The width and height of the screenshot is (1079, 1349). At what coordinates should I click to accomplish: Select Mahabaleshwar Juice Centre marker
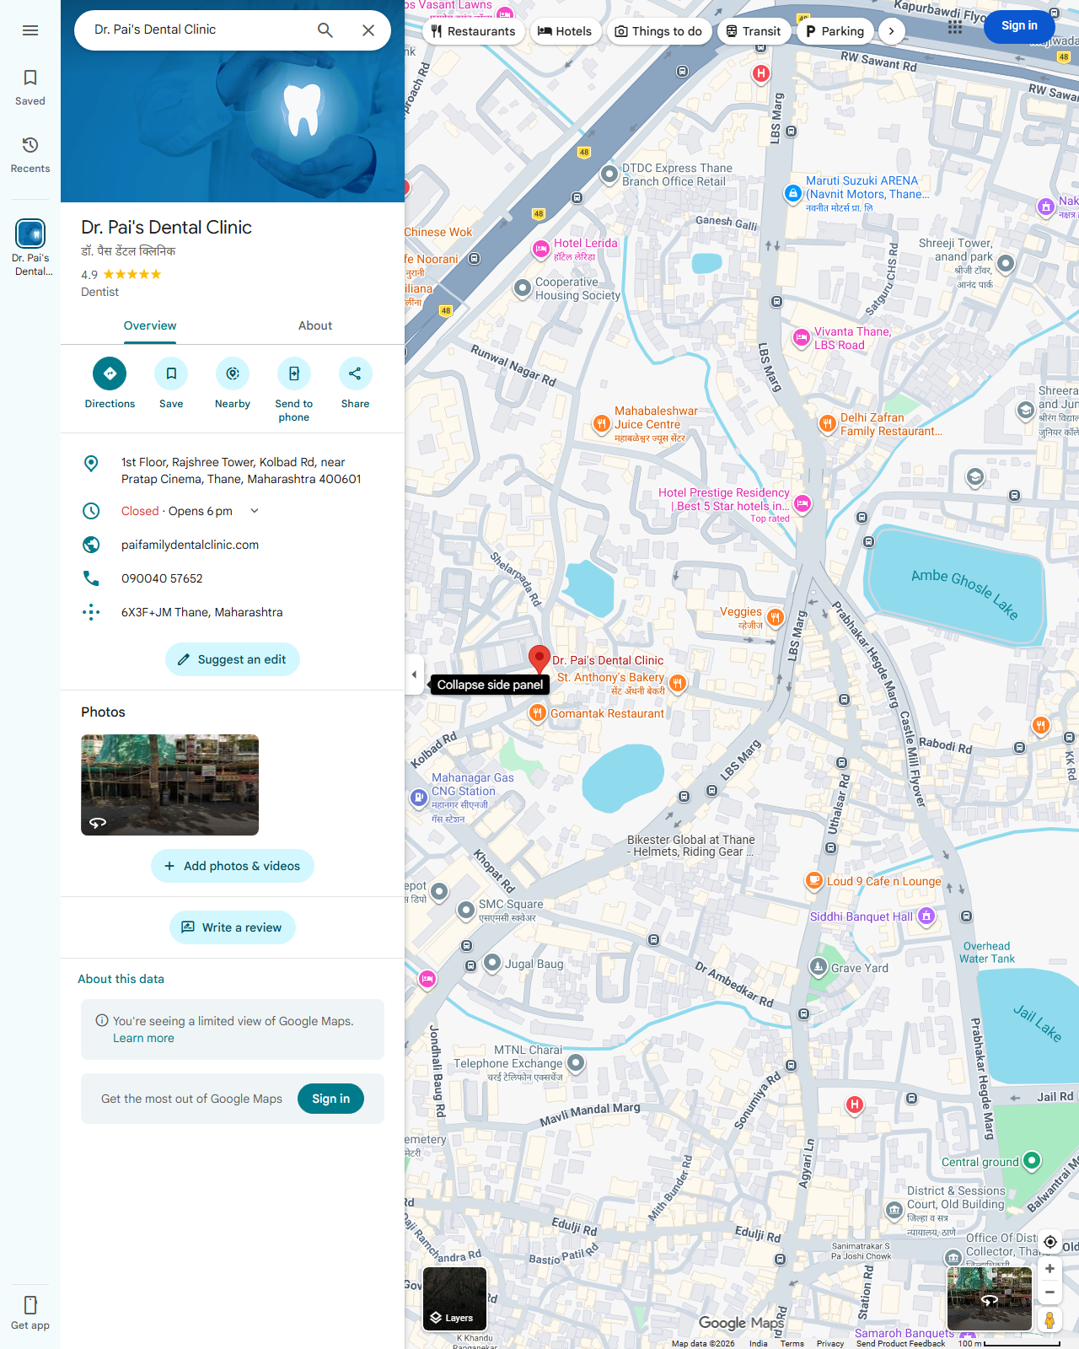coord(601,424)
